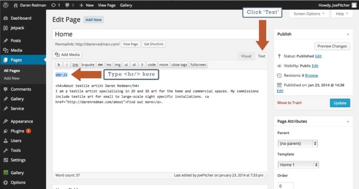Expand the Help panel
The height and width of the screenshot is (189, 359).
[342, 14]
